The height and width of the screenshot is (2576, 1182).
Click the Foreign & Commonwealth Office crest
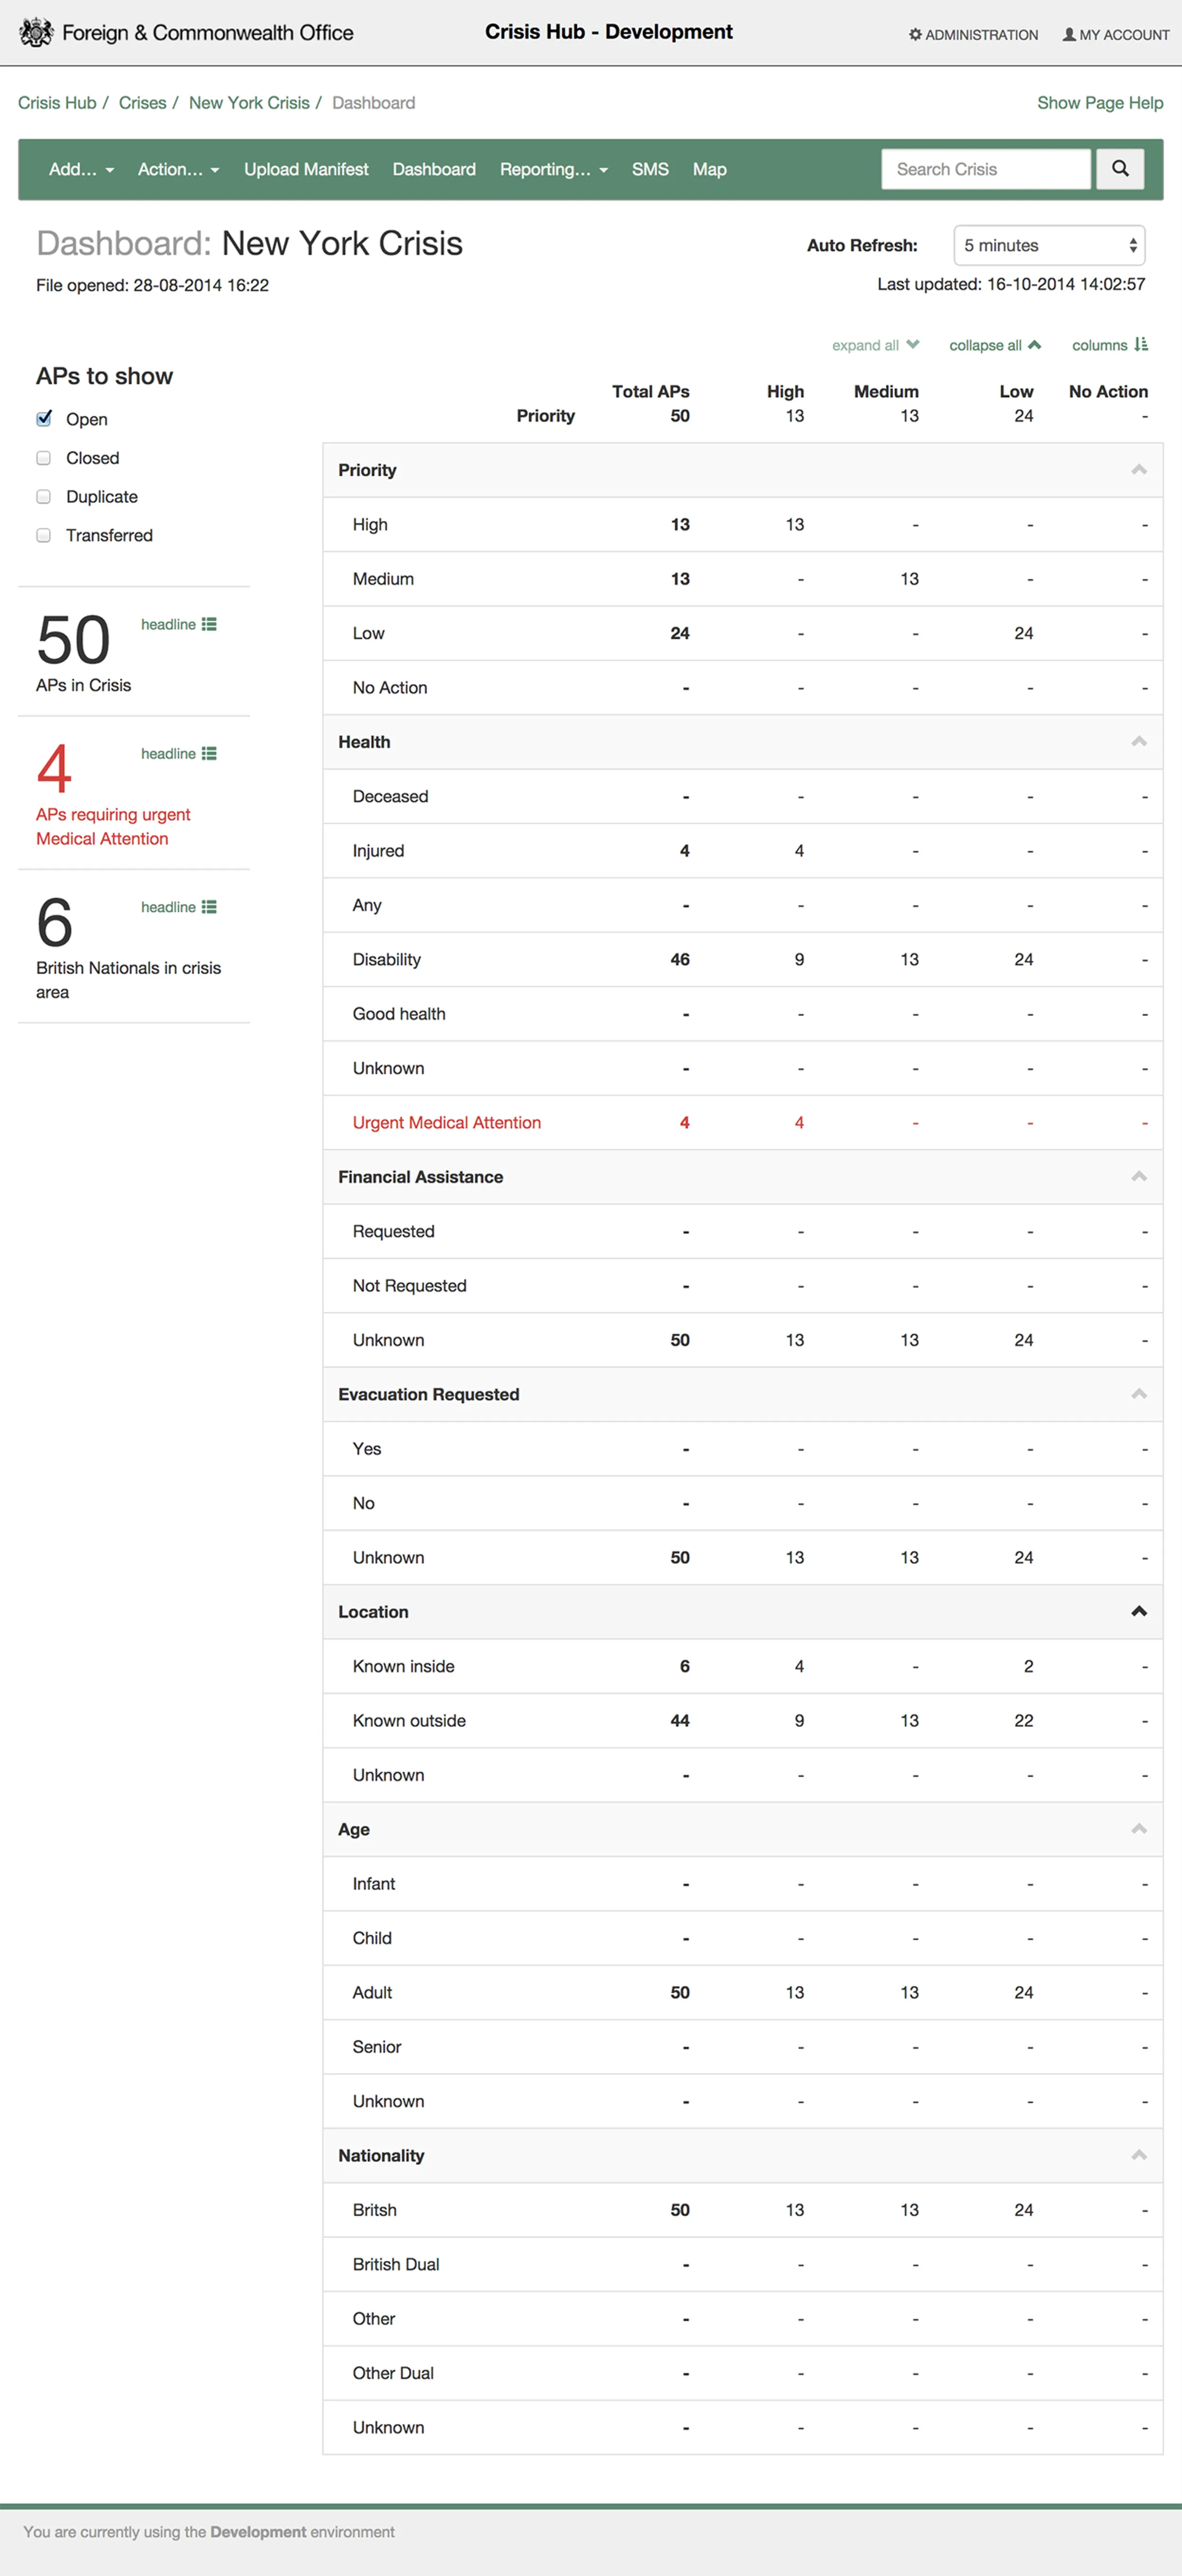[x=37, y=33]
